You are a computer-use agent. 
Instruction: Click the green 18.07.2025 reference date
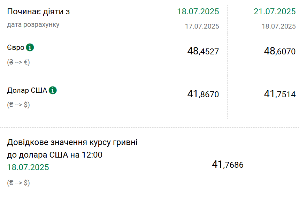click(x=28, y=167)
